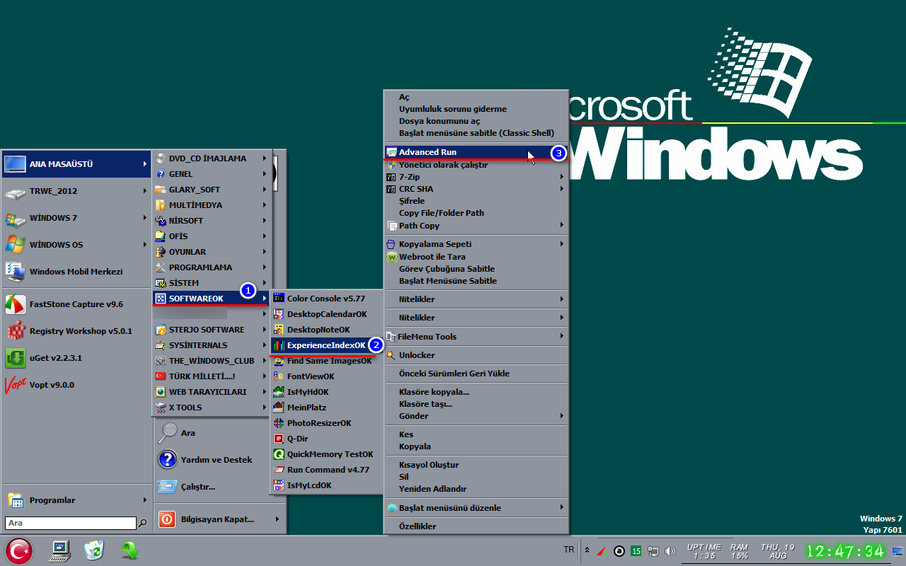Launch FontViewOK
The image size is (906, 566).
pos(327,376)
